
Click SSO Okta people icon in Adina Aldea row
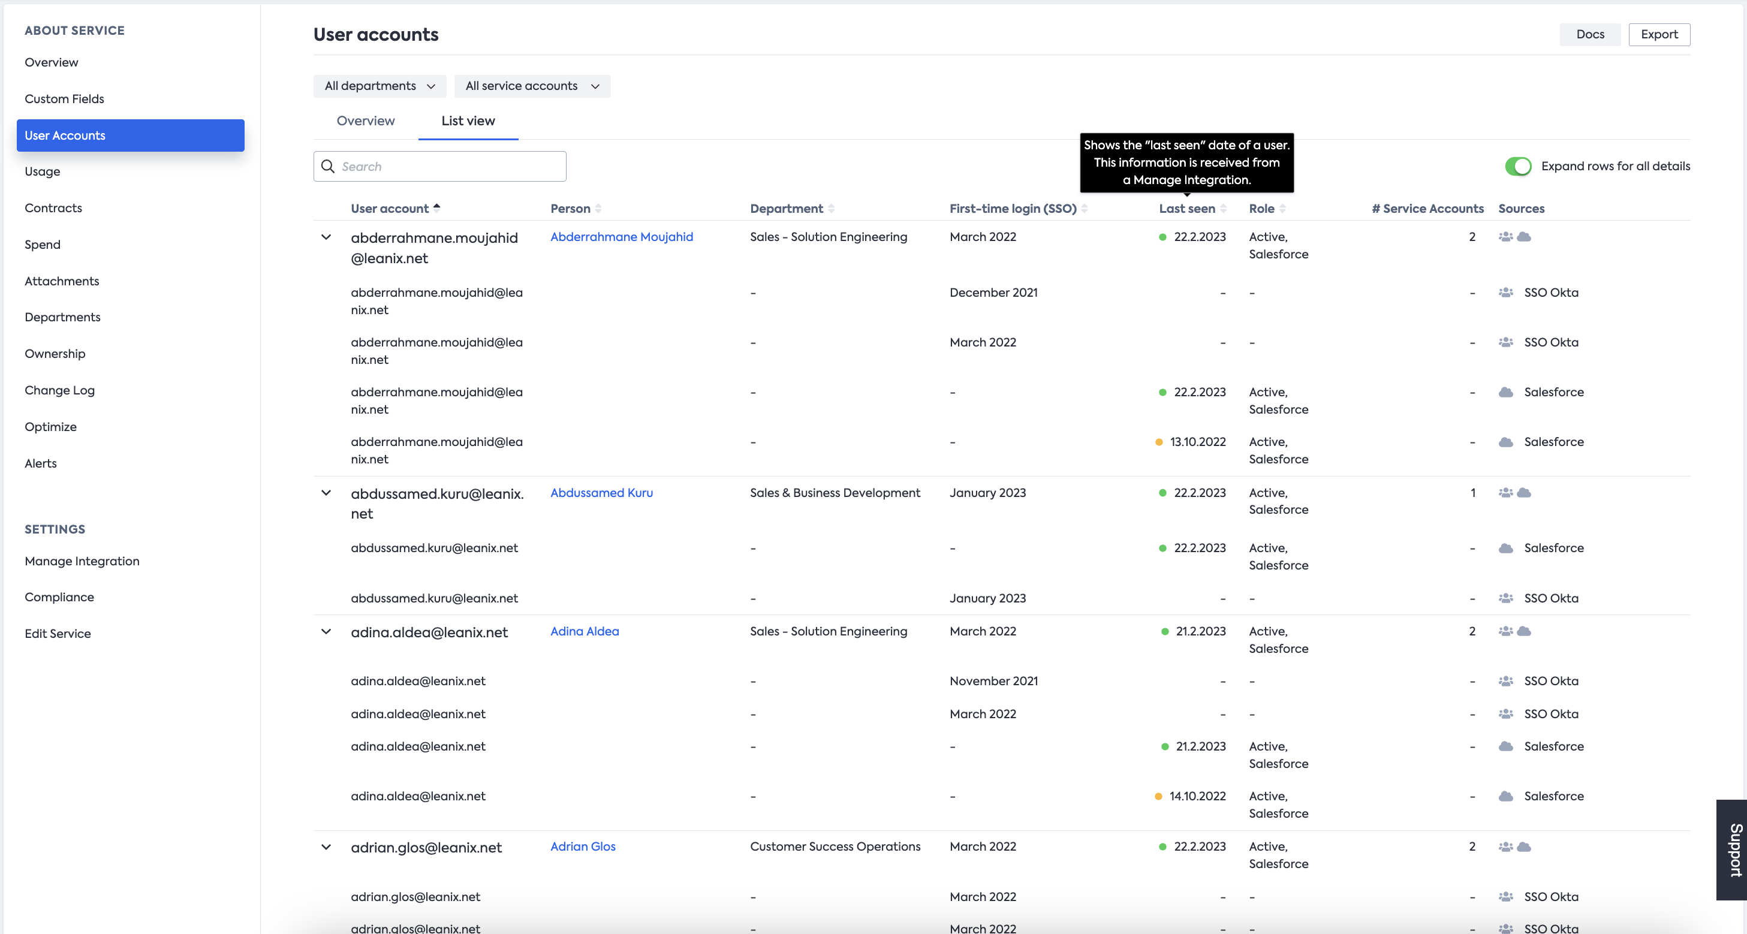click(1505, 631)
